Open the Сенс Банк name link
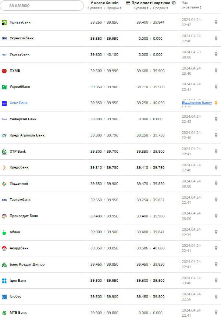Image resolution: width=221 pixels, height=320 pixels. pos(18,103)
